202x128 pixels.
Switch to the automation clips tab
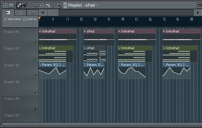pos(21,13)
